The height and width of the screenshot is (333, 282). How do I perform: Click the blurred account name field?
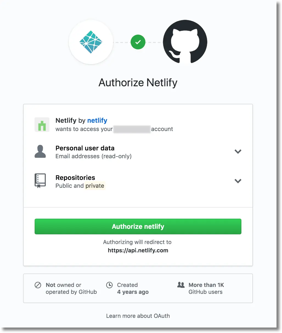click(x=132, y=129)
